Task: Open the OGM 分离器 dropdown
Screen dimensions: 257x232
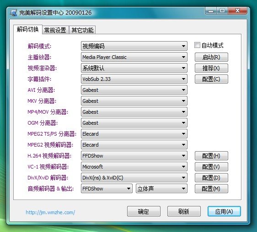Action: click(134, 123)
